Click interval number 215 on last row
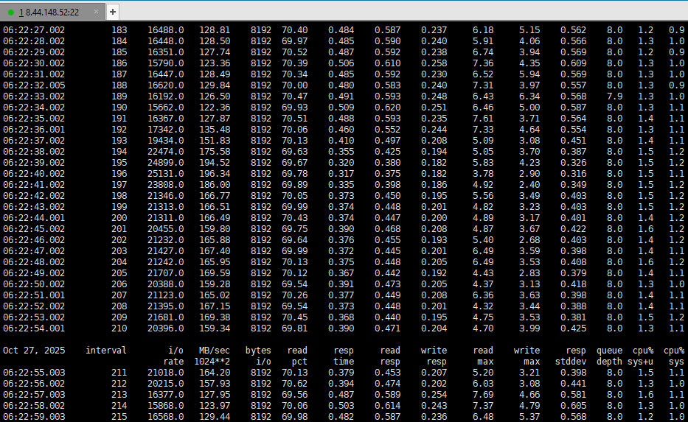The image size is (688, 422). click(x=119, y=417)
